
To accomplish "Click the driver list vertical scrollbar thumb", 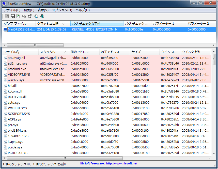I will [x=213, y=59].
